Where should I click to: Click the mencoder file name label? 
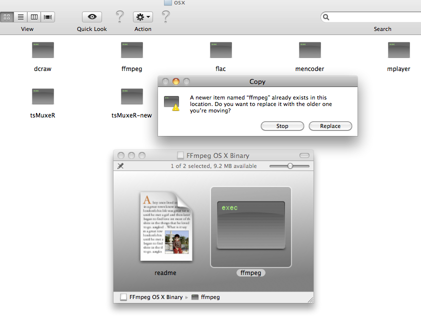pos(309,69)
